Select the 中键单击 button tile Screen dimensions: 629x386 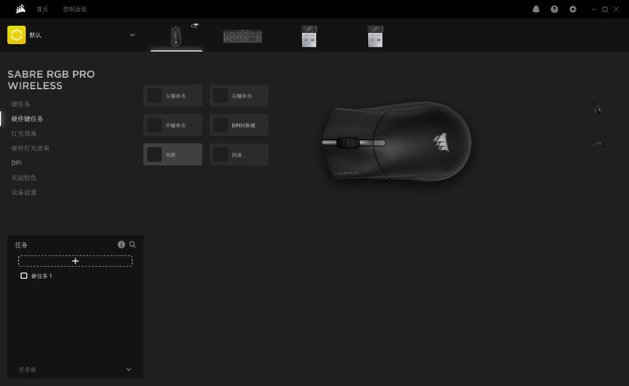click(x=173, y=125)
